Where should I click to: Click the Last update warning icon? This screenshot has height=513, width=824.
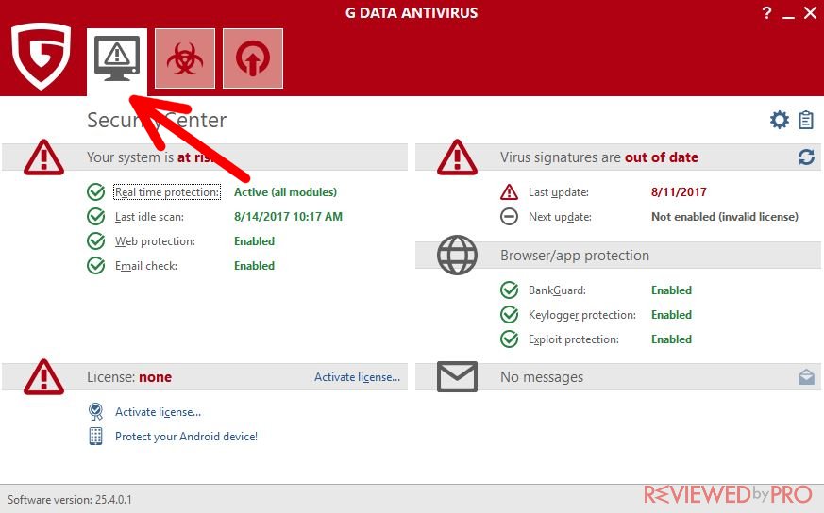(x=509, y=192)
